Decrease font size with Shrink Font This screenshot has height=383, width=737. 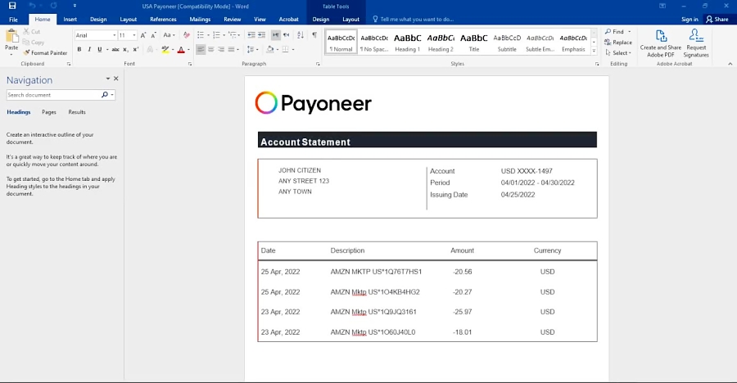[153, 35]
